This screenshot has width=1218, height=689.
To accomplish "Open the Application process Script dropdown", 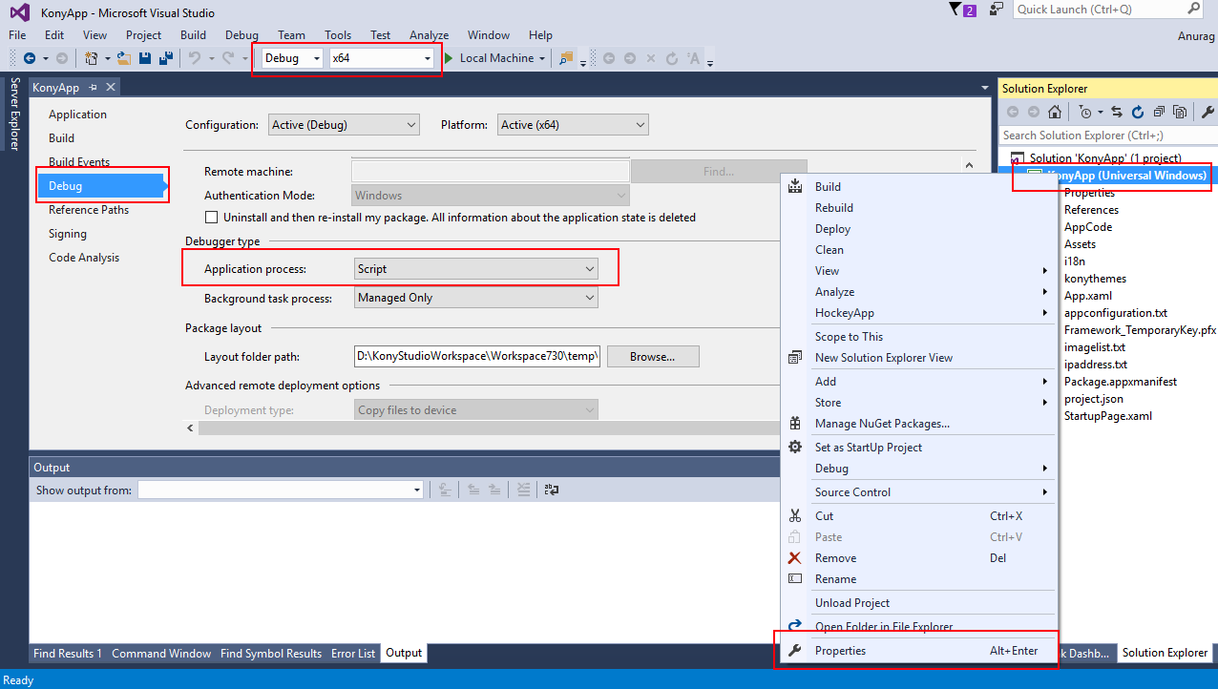I will [476, 269].
